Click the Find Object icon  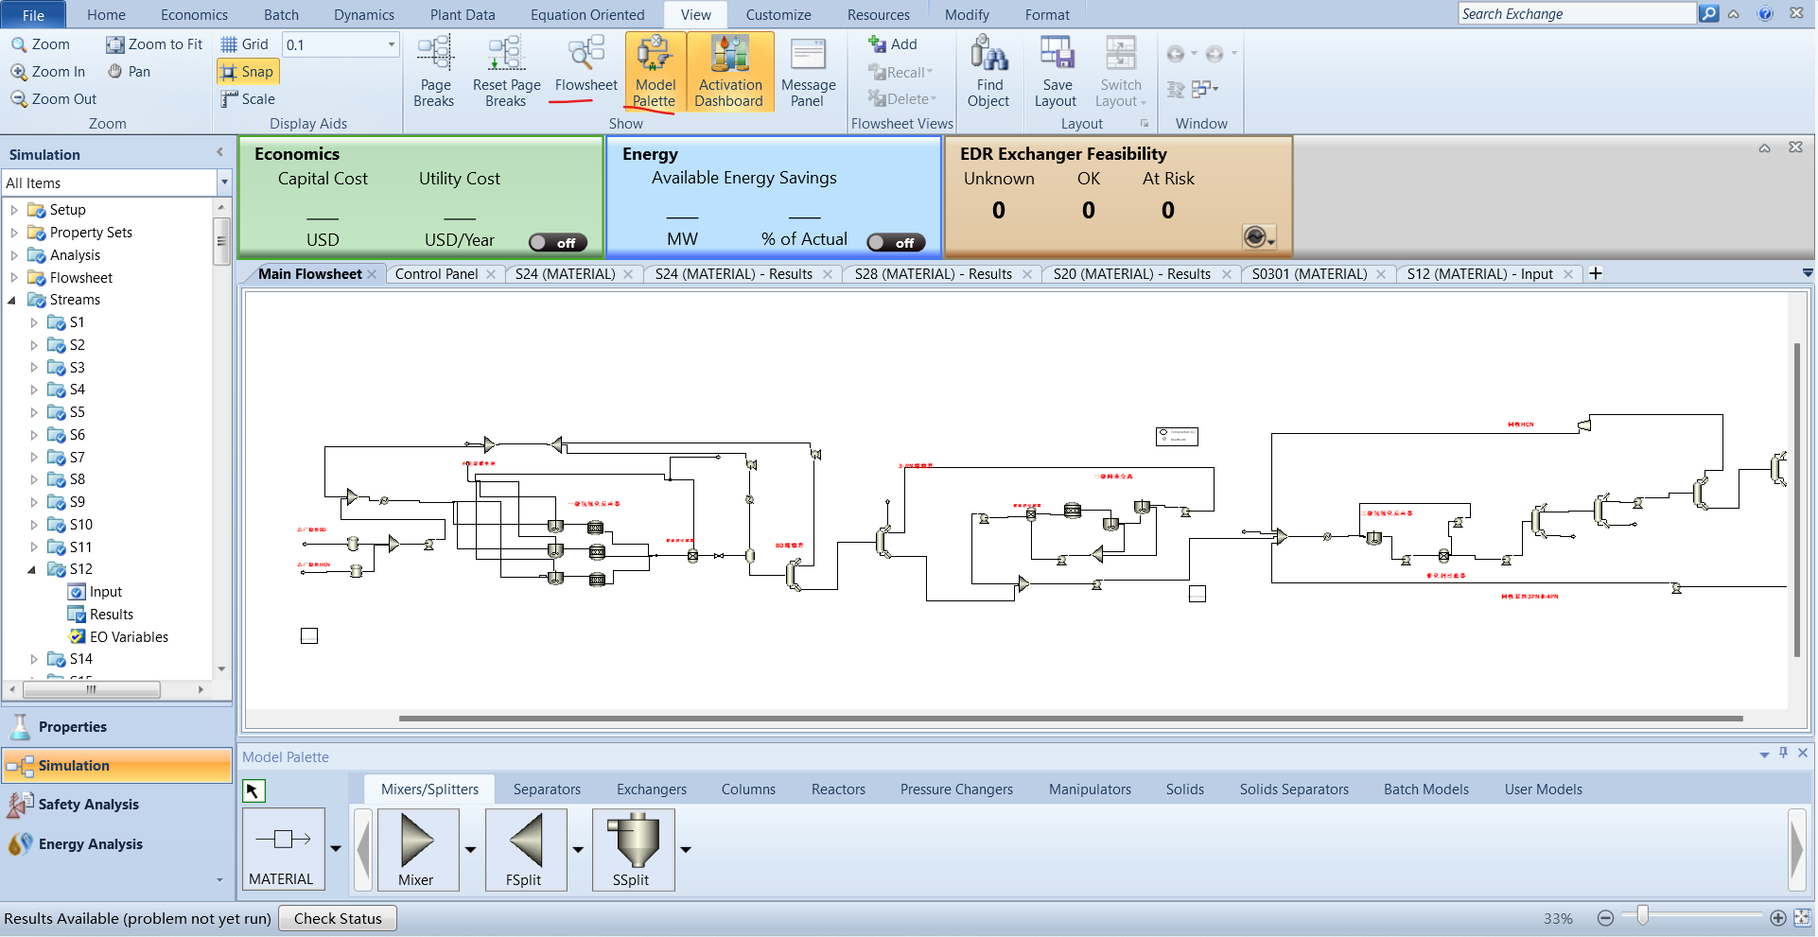coord(988,72)
